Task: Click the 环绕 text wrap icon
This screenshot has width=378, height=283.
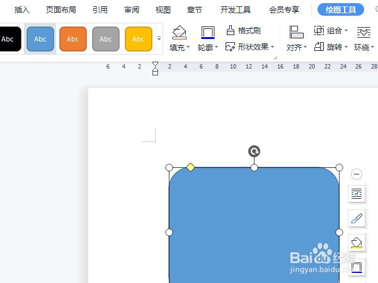Action: [364, 32]
